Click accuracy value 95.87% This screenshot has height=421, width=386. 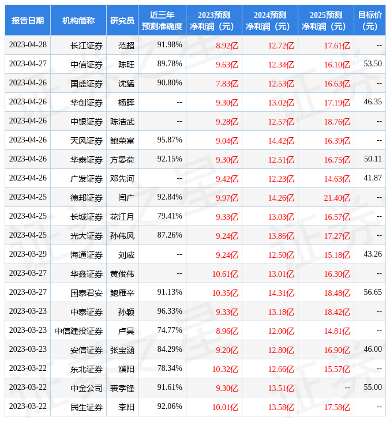click(170, 140)
